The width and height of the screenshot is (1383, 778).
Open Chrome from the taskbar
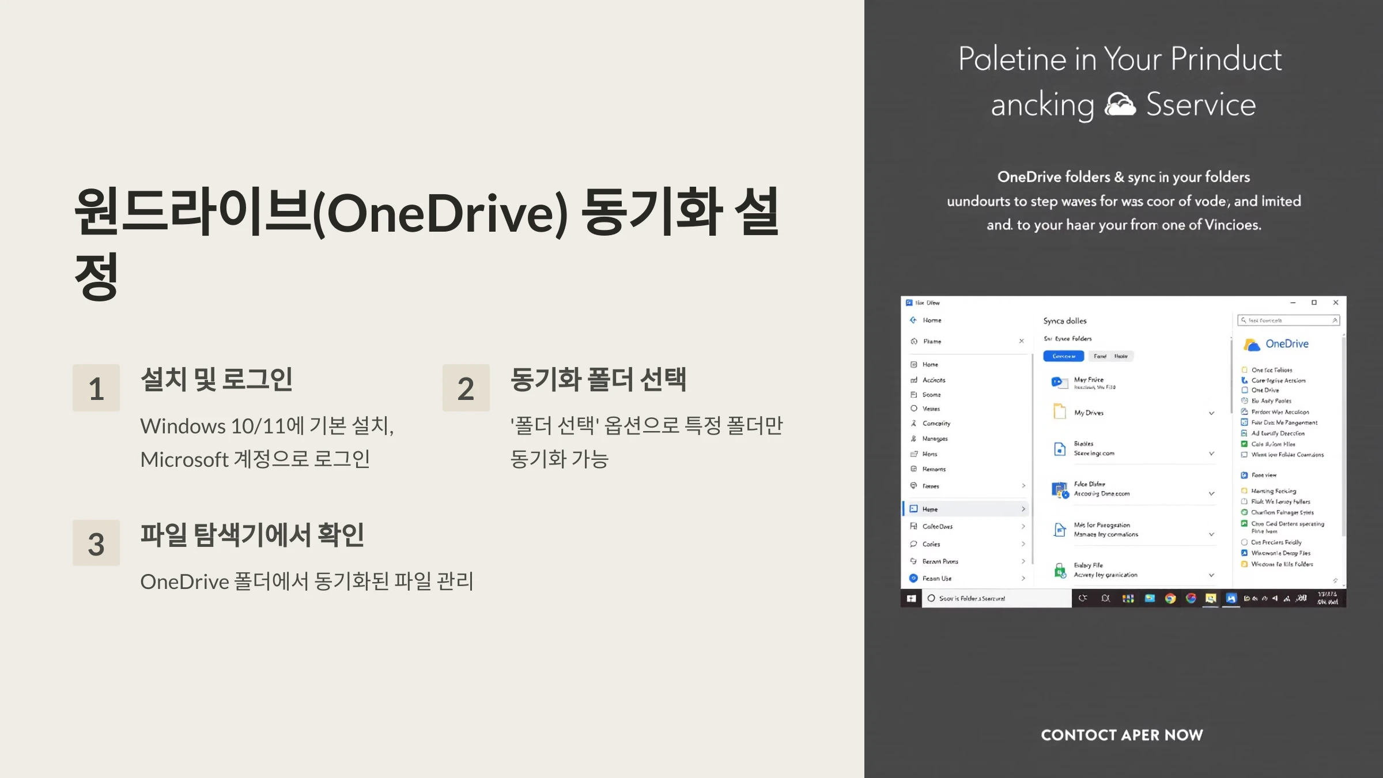click(1170, 598)
